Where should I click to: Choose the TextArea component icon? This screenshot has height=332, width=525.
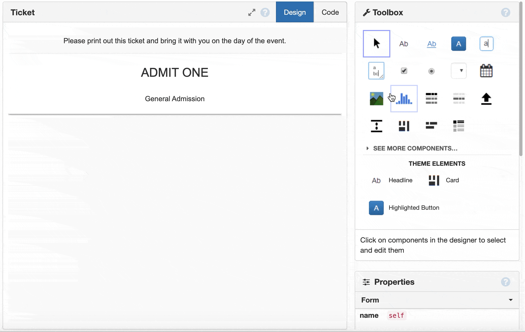pyautogui.click(x=376, y=71)
